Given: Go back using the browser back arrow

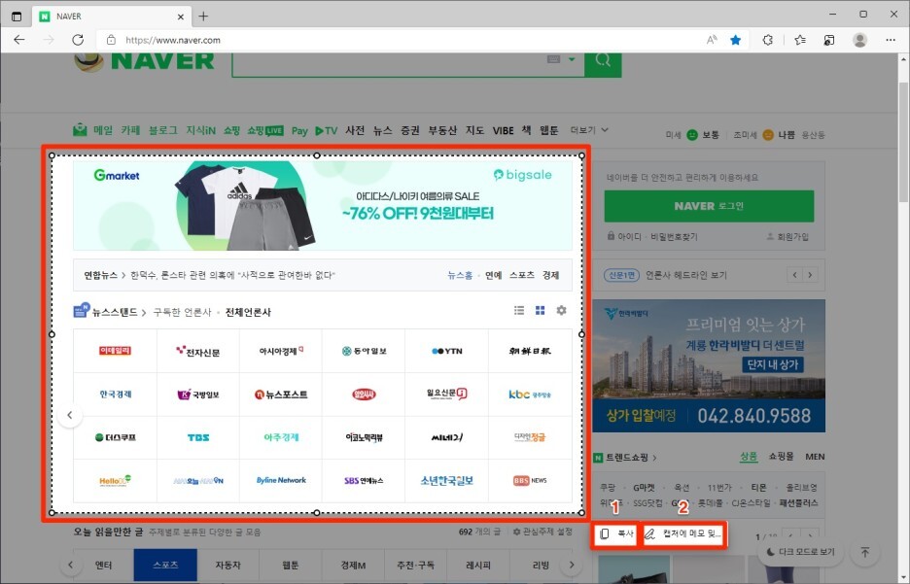Looking at the screenshot, I should coord(19,40).
